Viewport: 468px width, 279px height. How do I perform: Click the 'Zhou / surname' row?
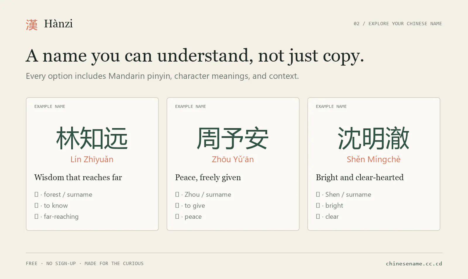coord(203,194)
